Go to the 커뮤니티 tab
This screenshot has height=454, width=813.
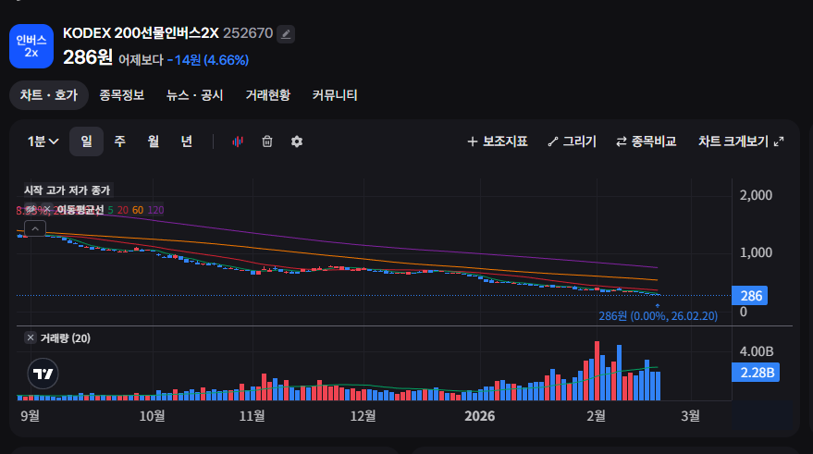[x=335, y=95]
